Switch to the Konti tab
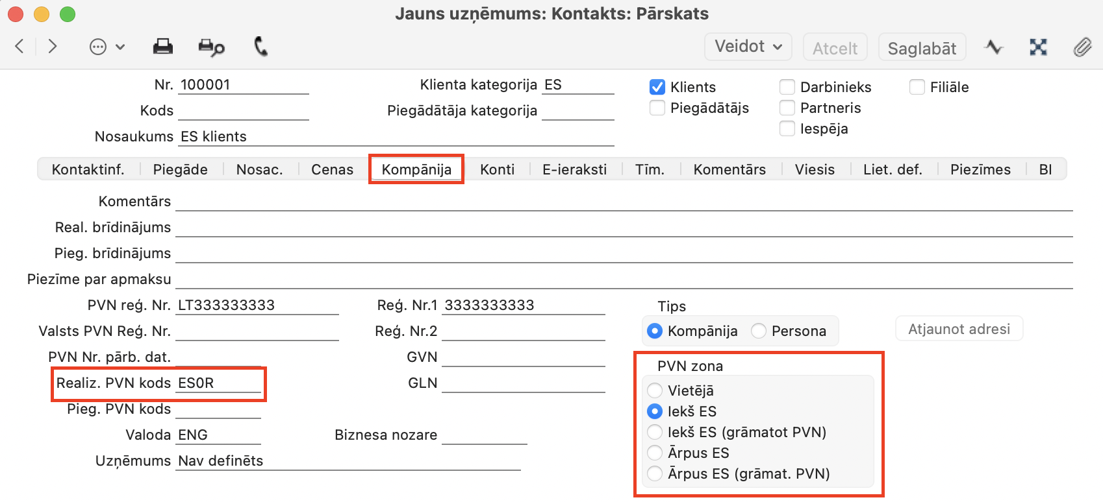Viewport: 1103px width, 502px height. click(497, 169)
